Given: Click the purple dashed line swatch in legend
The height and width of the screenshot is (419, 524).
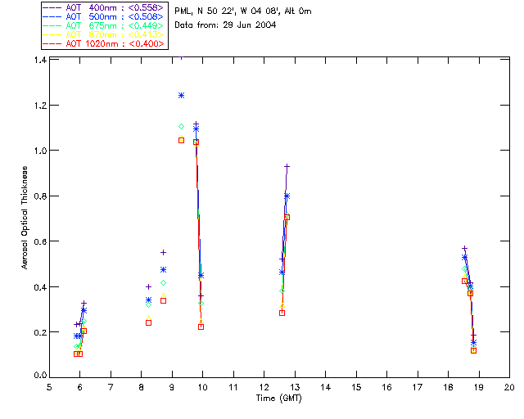Looking at the screenshot, I should (52, 8).
